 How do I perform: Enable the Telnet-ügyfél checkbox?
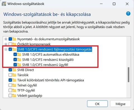[x=10, y=85]
